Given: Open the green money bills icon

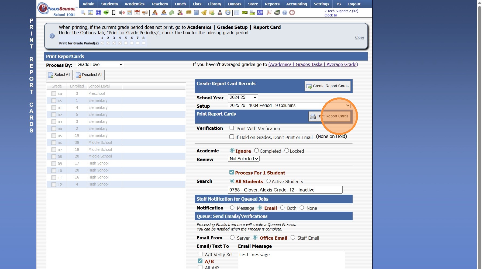Looking at the screenshot, I should [x=171, y=13].
